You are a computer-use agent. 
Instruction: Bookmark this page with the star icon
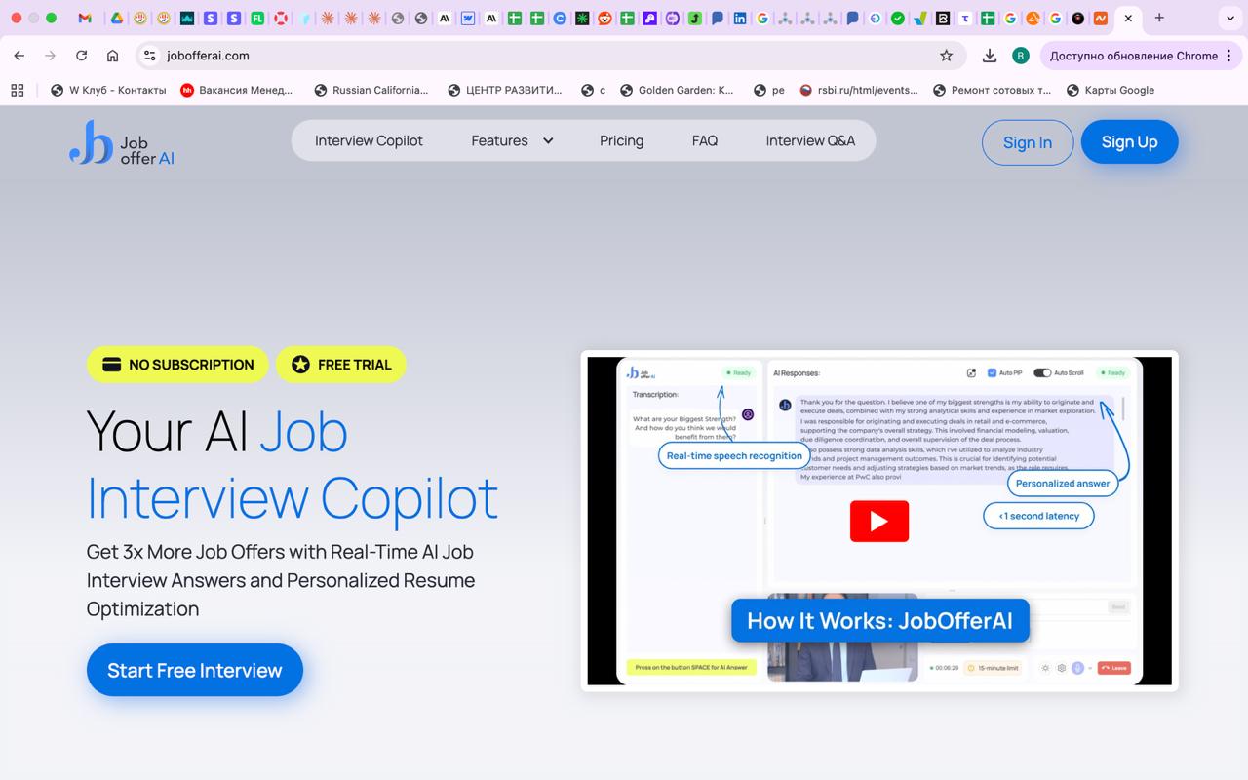pos(946,56)
